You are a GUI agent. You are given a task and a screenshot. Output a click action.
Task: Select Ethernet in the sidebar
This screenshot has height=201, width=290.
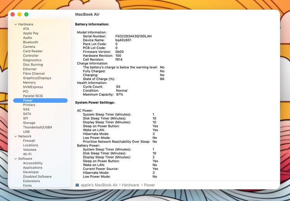pyautogui.click(x=30, y=69)
